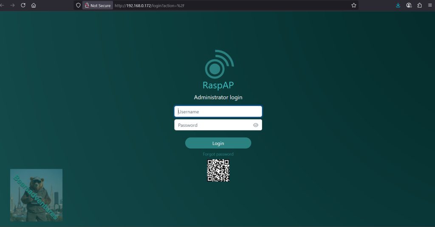Image resolution: width=435 pixels, height=227 pixels.
Task: Bookmark this page with star icon
Action: [354, 5]
